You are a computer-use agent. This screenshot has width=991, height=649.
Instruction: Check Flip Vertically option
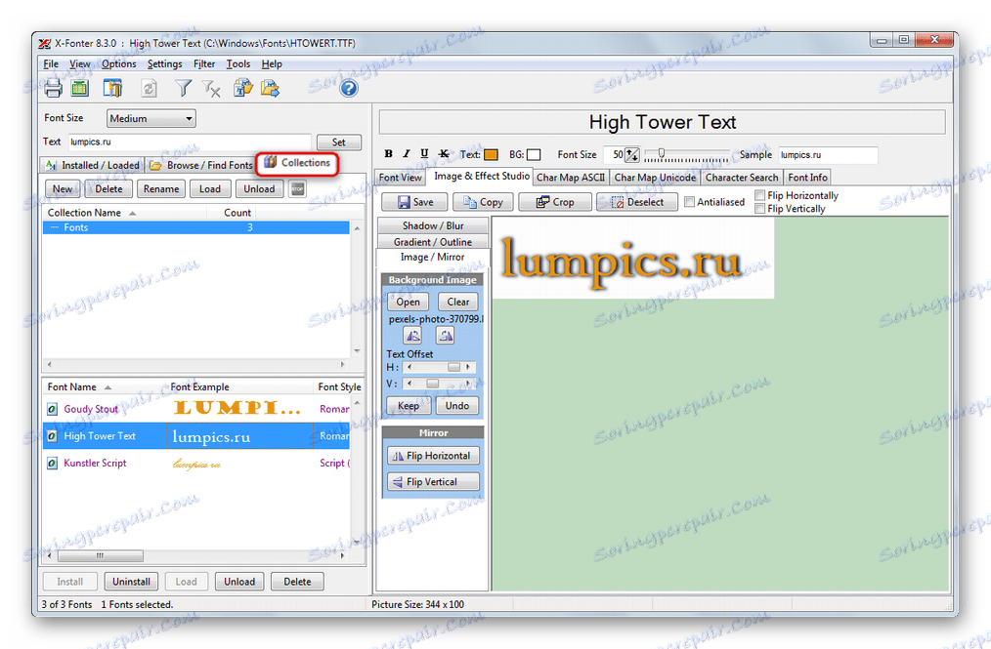[760, 208]
